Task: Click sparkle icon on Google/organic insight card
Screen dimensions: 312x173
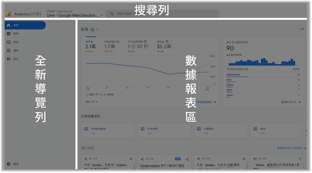Action: tap(142, 159)
